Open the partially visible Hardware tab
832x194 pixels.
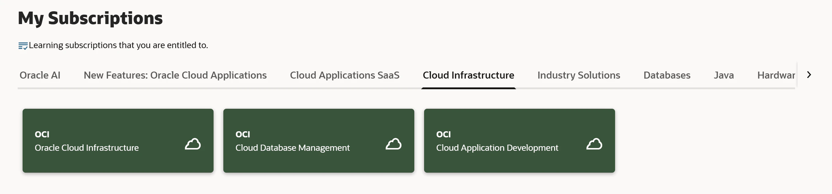(776, 75)
